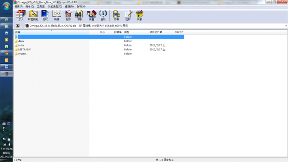Open the archive path dropdown arrow

[x=286, y=26]
